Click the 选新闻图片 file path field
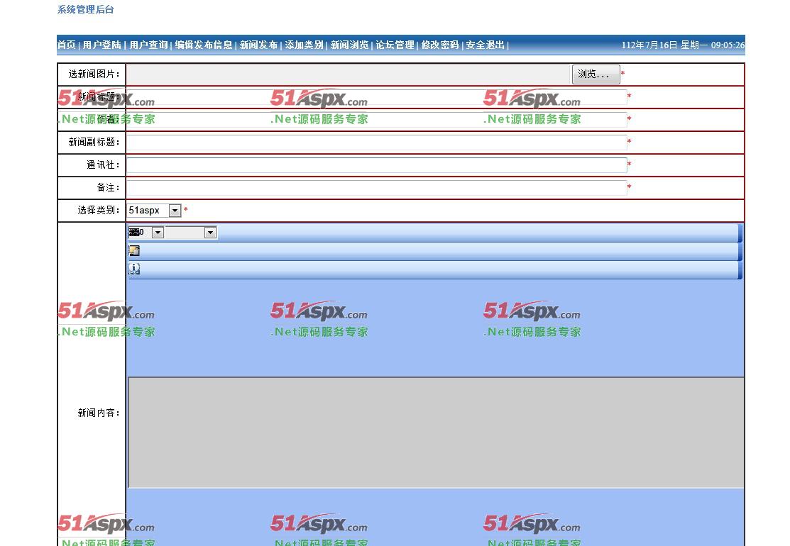Screen dimensions: 790x546 (348, 74)
